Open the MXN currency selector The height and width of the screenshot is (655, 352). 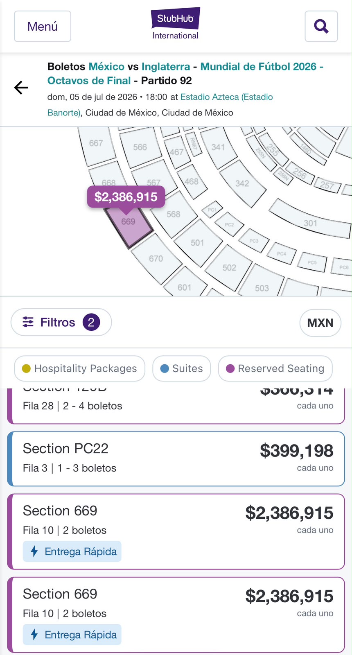[x=320, y=323]
